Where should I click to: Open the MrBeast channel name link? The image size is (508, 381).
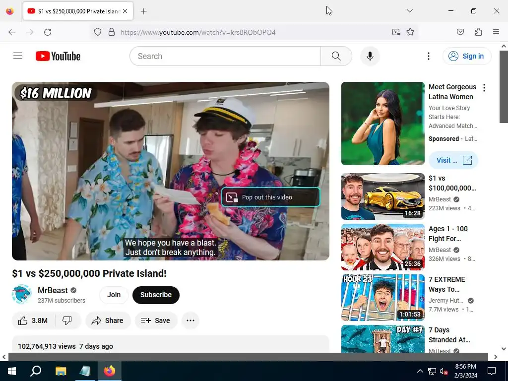[x=53, y=290]
